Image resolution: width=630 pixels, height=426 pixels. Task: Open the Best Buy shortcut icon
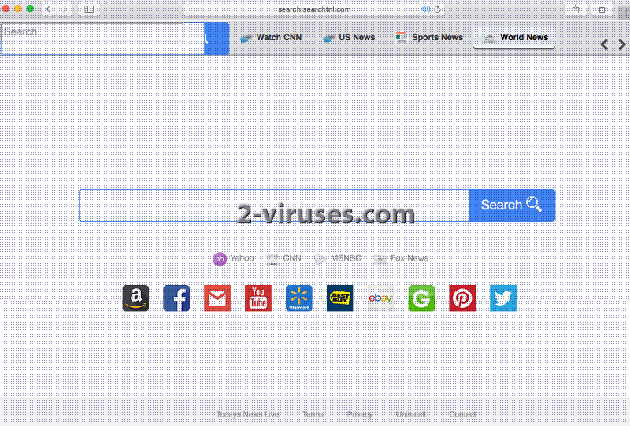tap(340, 298)
